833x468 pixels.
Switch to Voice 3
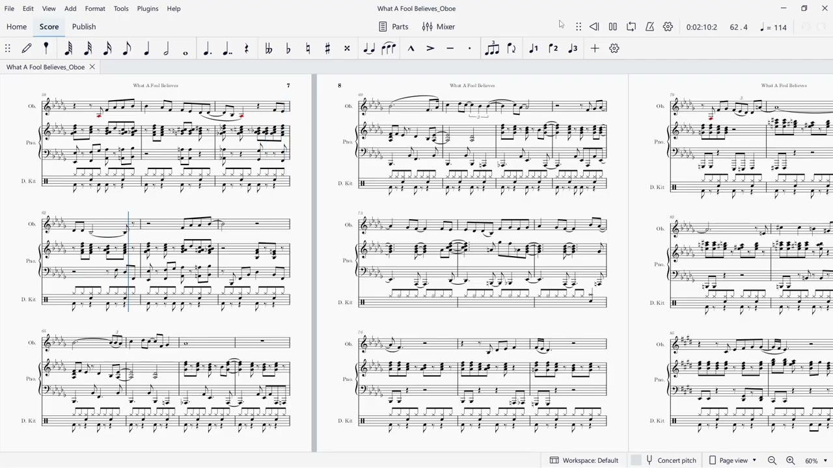tap(573, 48)
